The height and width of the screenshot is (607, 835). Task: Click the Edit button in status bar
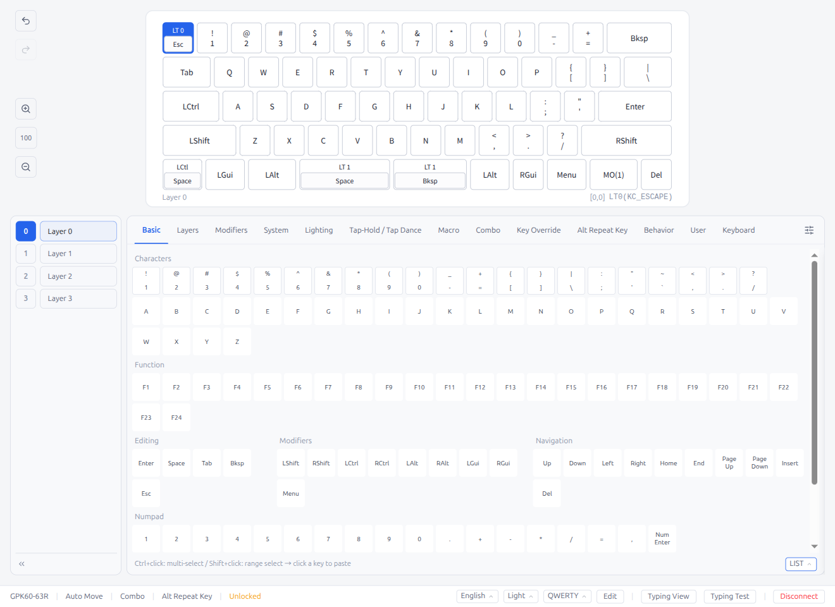tap(610, 596)
